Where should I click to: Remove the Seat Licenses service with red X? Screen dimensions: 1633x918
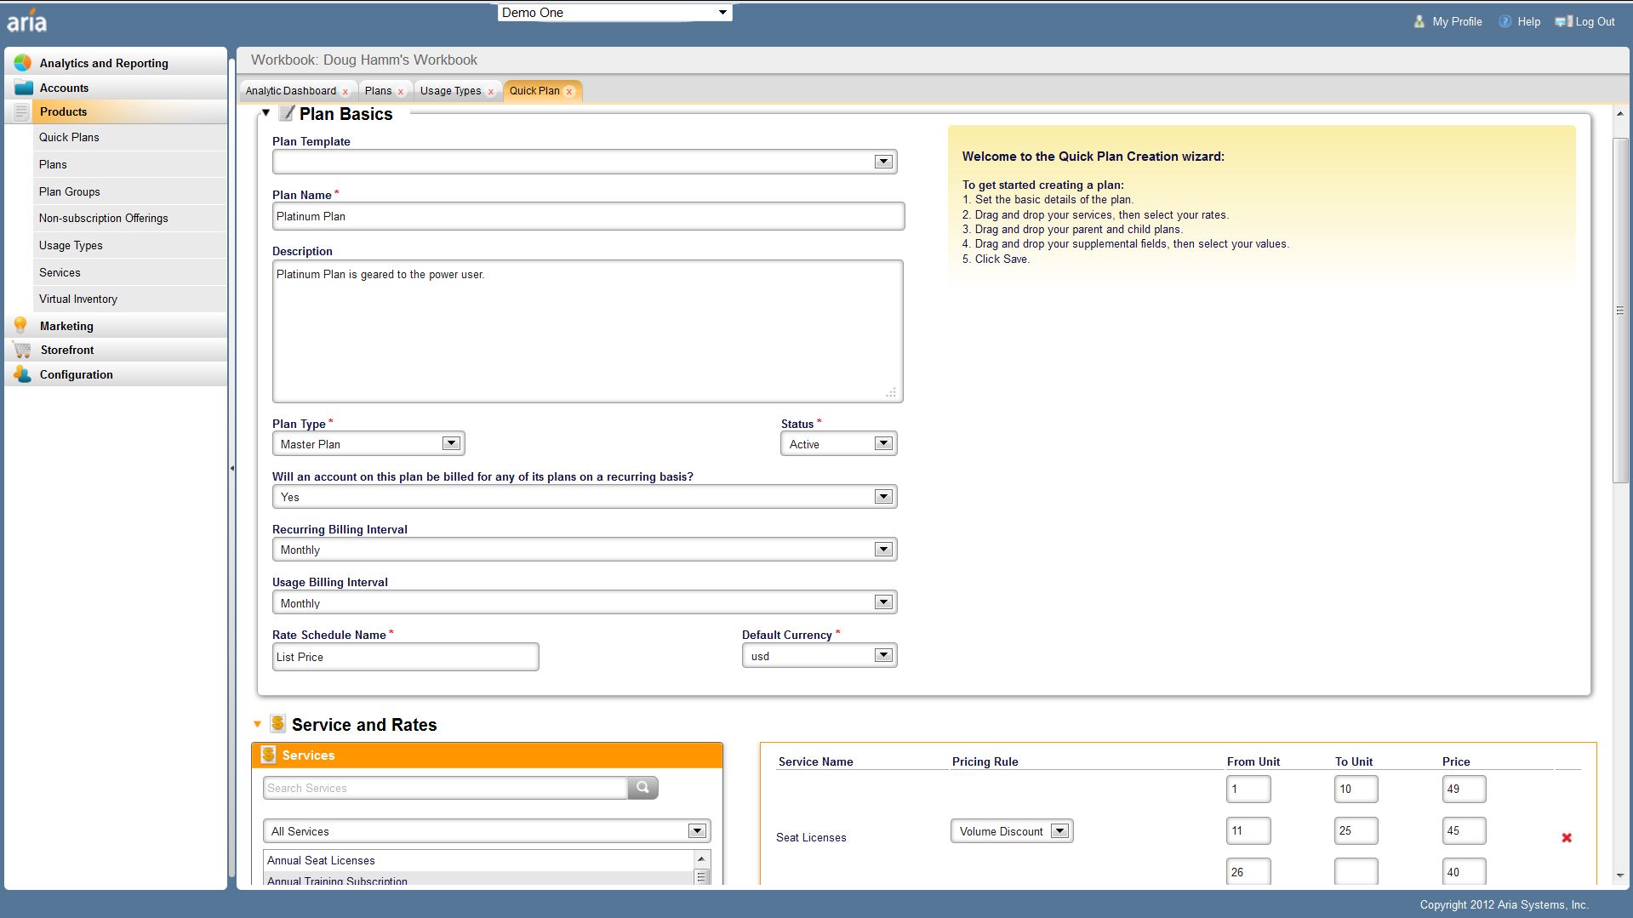1567,838
